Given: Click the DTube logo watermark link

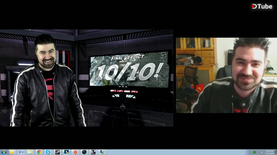Looking at the screenshot, I should (262, 6).
